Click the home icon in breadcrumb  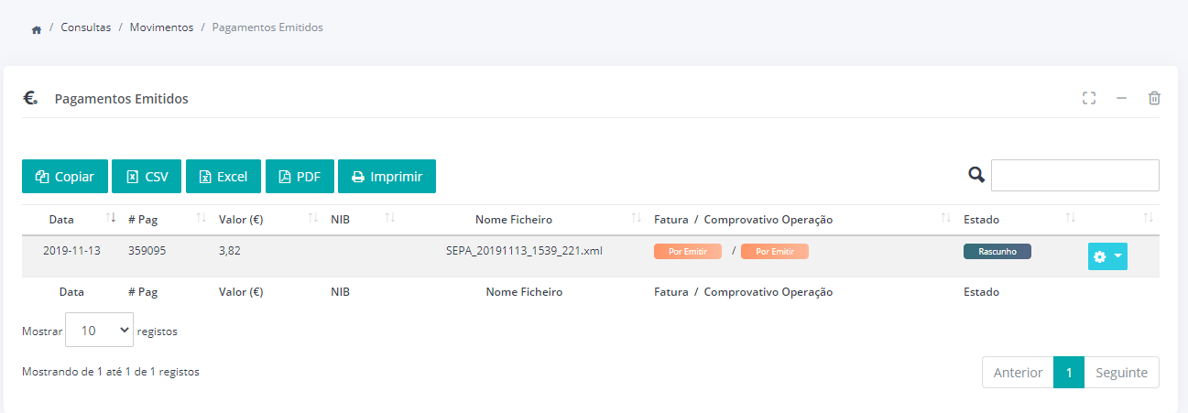pos(37,29)
